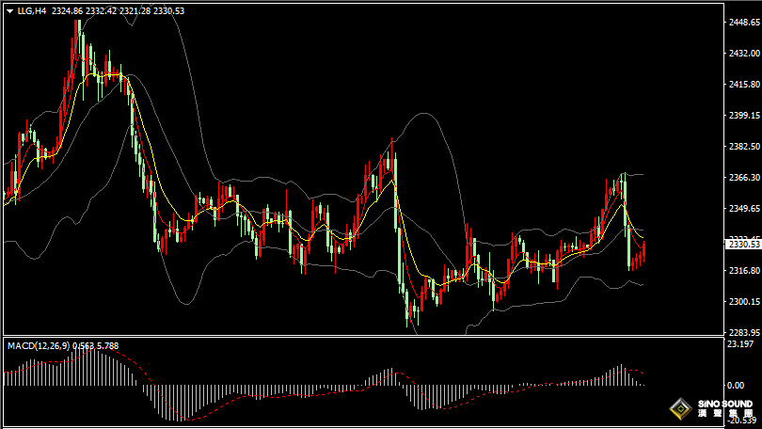Click the 2300.15 price axis label
The image size is (762, 429).
(x=742, y=302)
